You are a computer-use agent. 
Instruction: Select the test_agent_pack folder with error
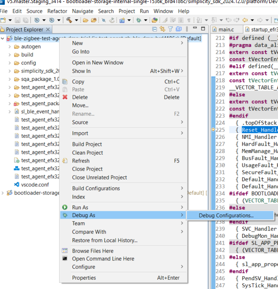click(x=40, y=103)
